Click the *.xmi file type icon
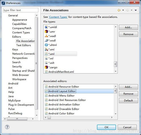The image size is (141, 135). (x=46, y=49)
